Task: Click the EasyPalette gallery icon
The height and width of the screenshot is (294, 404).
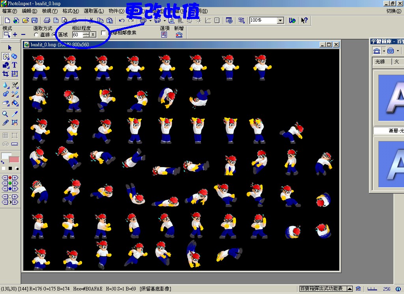Action: (377, 51)
